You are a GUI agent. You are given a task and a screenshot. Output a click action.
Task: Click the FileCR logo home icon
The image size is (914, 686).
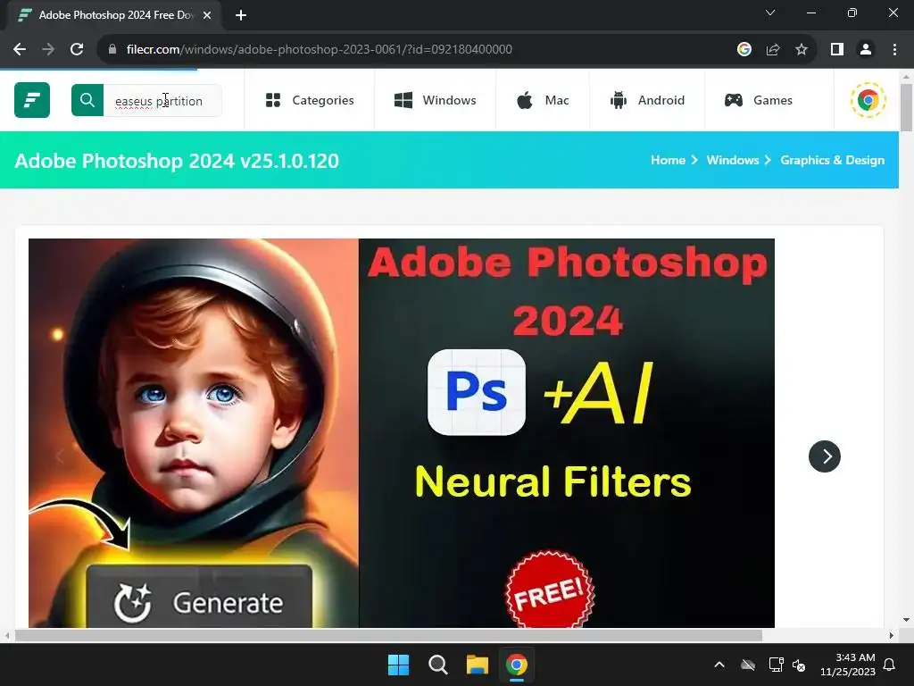32,100
